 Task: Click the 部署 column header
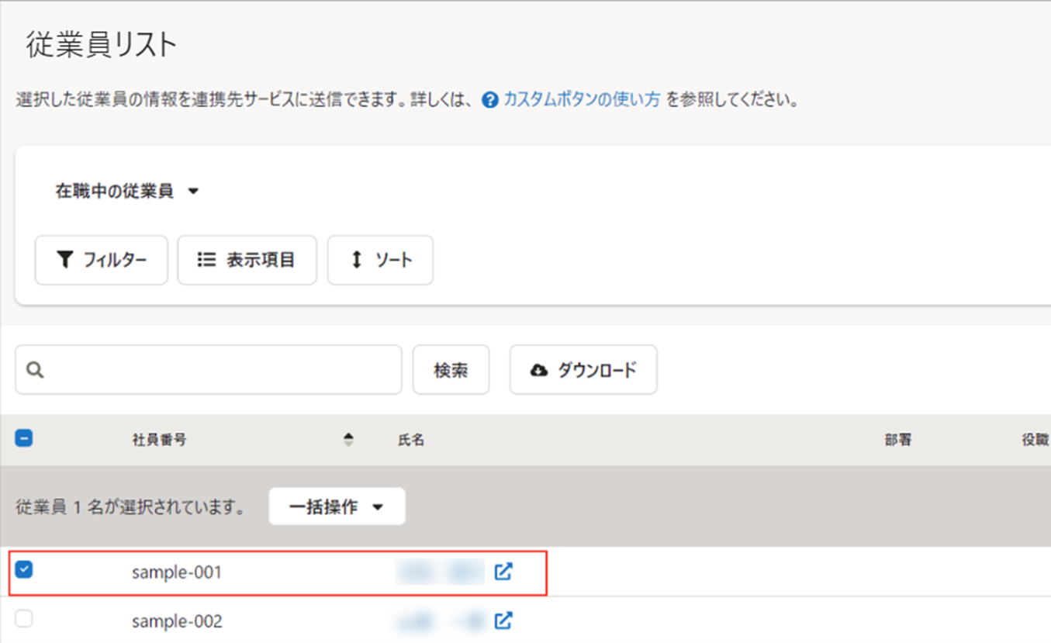[897, 440]
